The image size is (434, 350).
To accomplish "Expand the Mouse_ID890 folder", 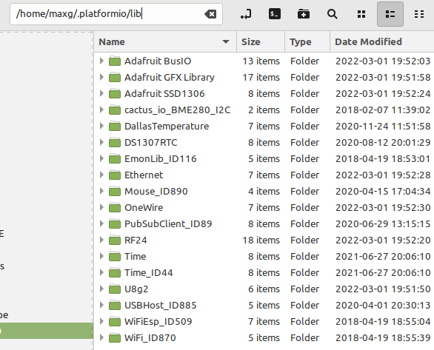I will tap(101, 192).
